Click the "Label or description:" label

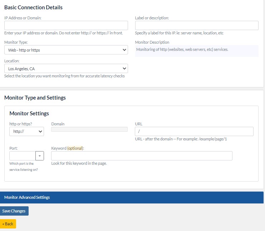pos(152,18)
